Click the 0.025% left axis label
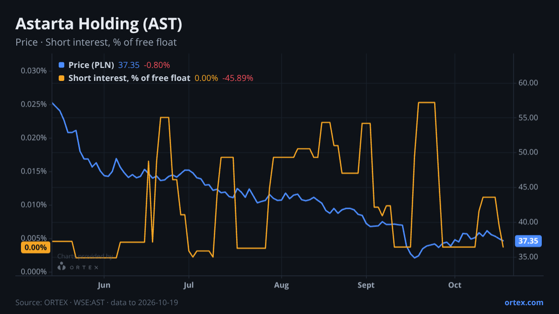This screenshot has width=559, height=314. pyautogui.click(x=34, y=104)
